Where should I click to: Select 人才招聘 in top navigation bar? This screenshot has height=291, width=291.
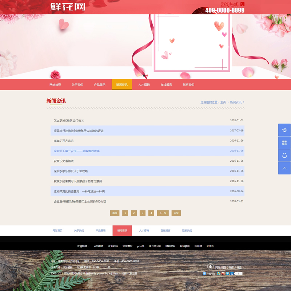(x=144, y=84)
